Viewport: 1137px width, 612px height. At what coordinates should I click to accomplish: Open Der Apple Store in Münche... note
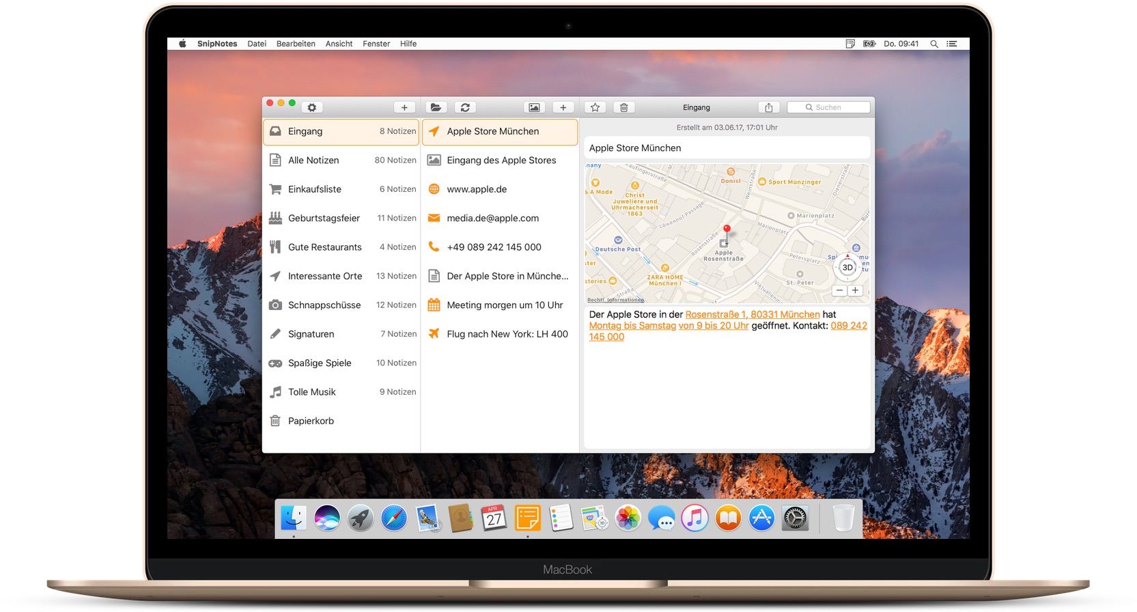500,276
